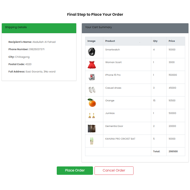Place the order with green button

(x=75, y=170)
